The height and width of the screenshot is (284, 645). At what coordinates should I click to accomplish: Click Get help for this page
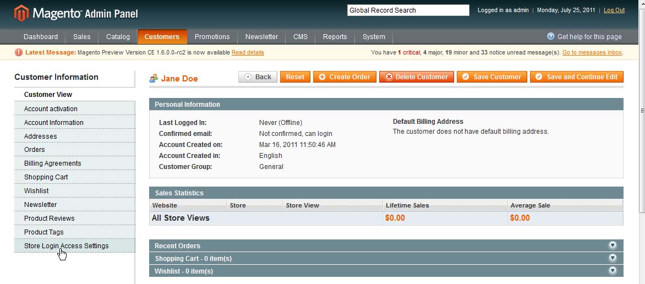589,37
